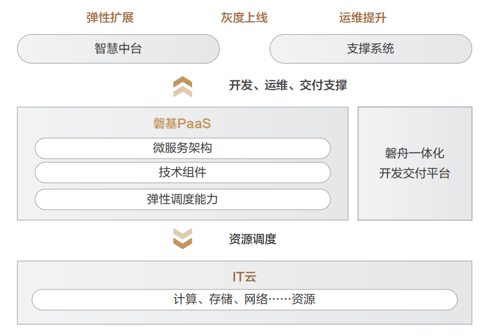Select the 磐基PaaS panel title
Screen dimensions: 485x336
[x=183, y=123]
